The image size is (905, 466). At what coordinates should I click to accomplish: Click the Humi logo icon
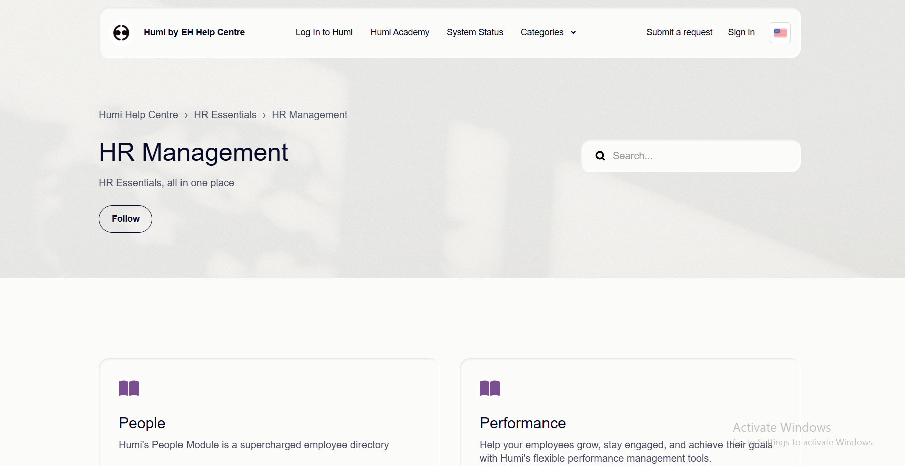click(121, 32)
